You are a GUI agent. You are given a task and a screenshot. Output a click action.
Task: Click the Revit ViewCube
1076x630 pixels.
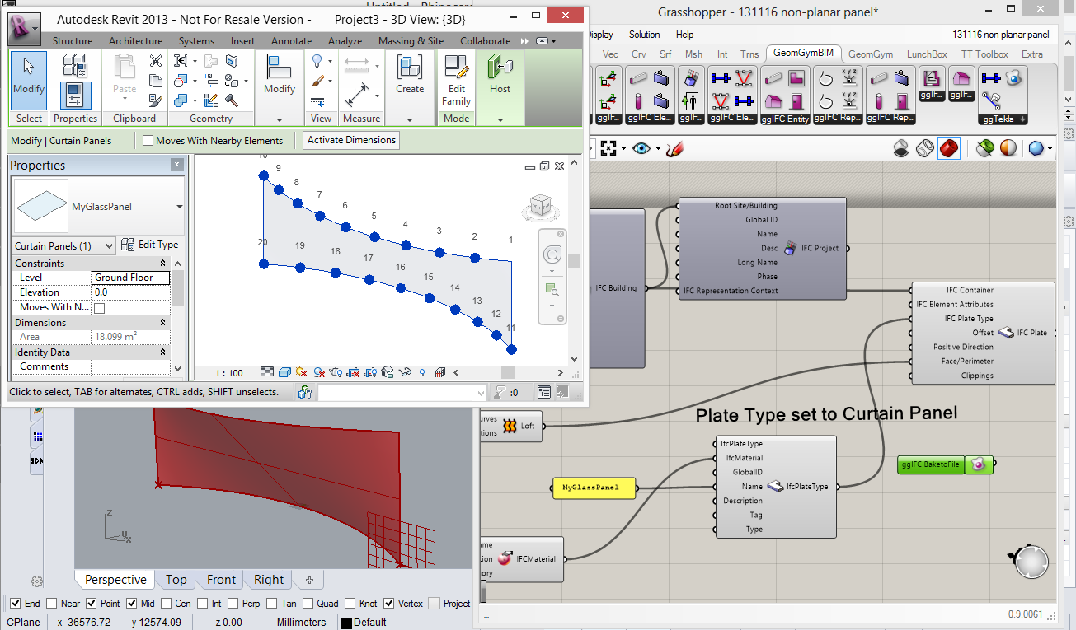click(540, 206)
